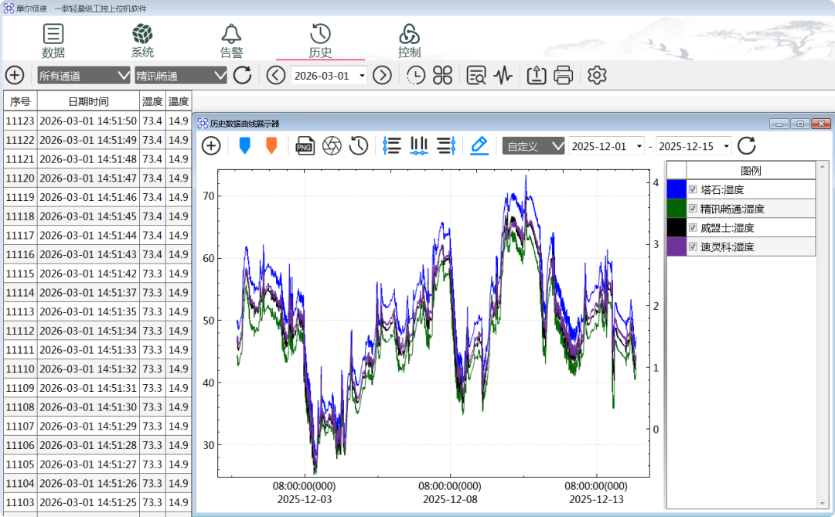The height and width of the screenshot is (517, 835).
Task: Click the camera shutter snapshot icon
Action: [x=332, y=146]
